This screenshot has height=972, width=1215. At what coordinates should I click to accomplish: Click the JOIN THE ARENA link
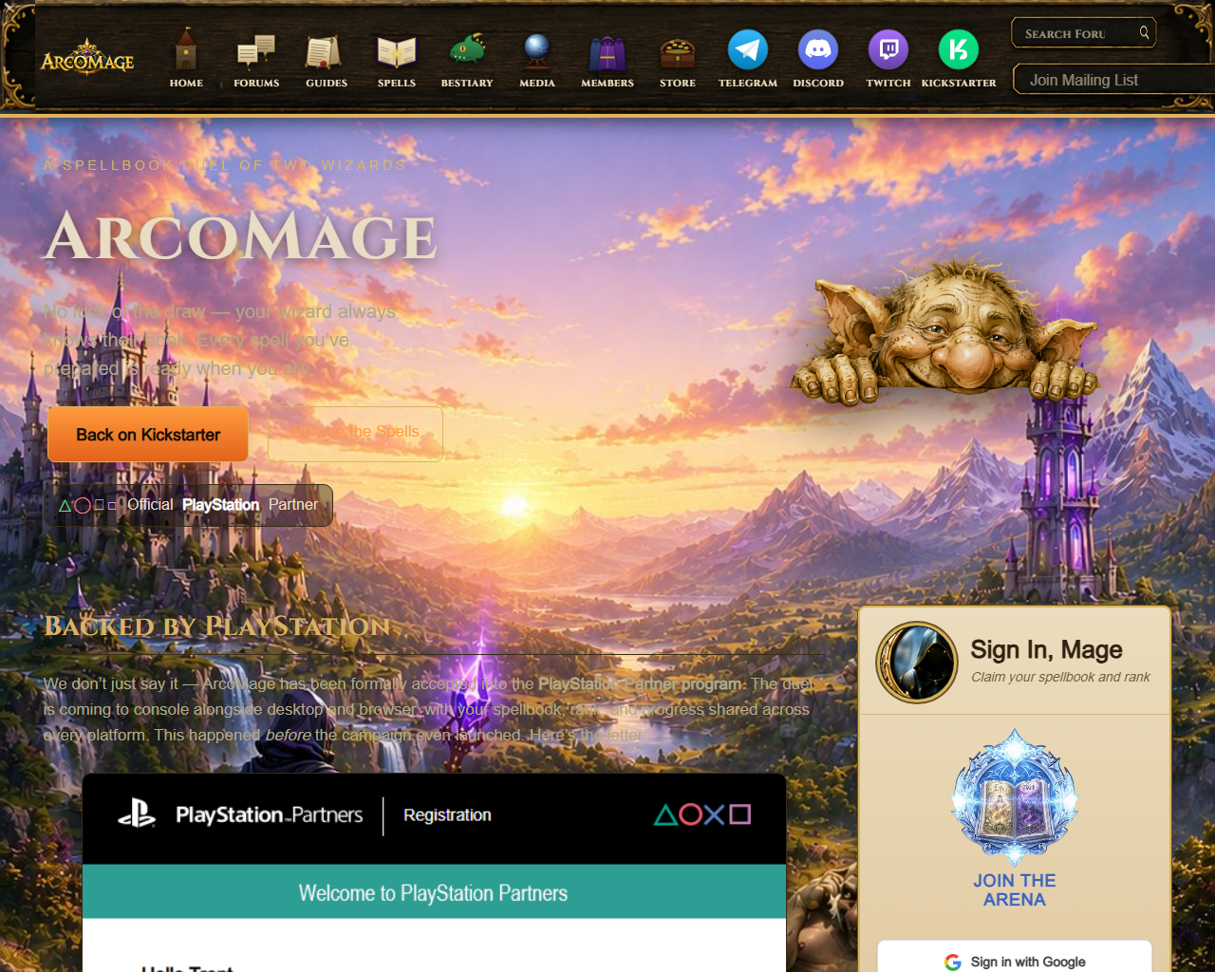coord(1015,890)
